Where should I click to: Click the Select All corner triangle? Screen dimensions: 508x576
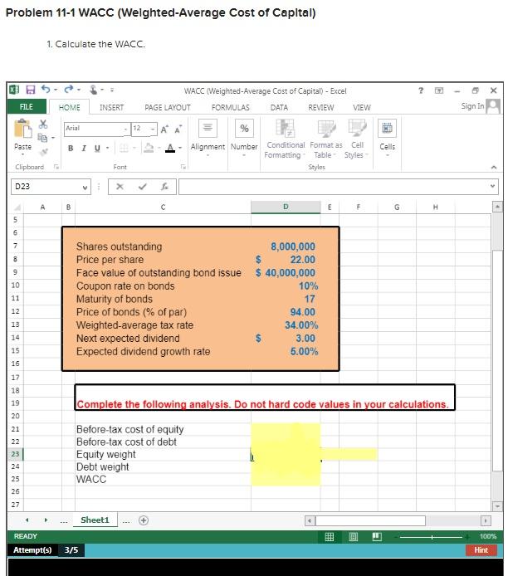coord(17,207)
